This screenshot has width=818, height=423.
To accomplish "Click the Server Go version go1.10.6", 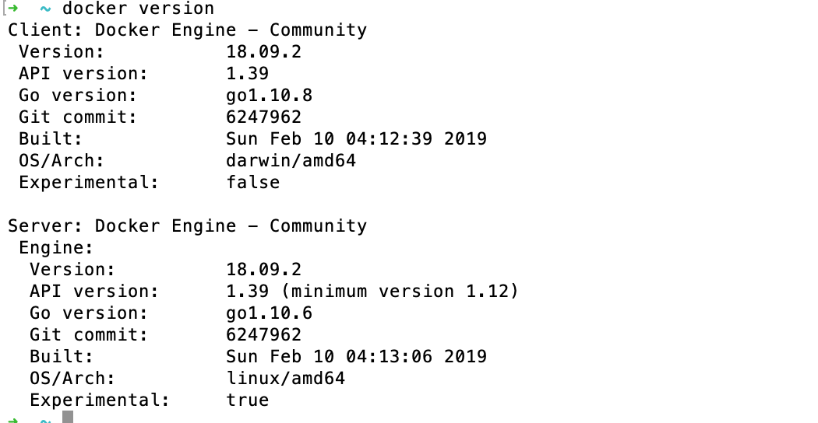I will tap(263, 313).
